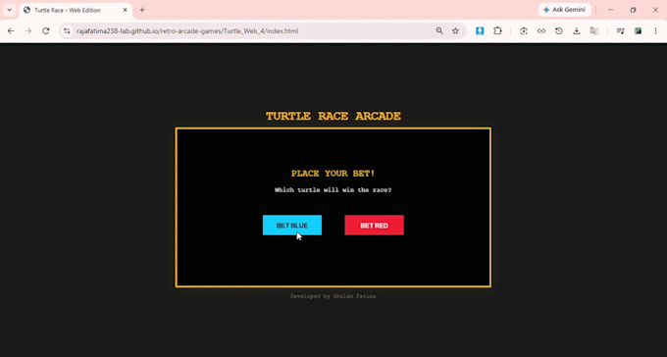Open the history clock icon
Screen dimensions: 667x357
[559, 31]
